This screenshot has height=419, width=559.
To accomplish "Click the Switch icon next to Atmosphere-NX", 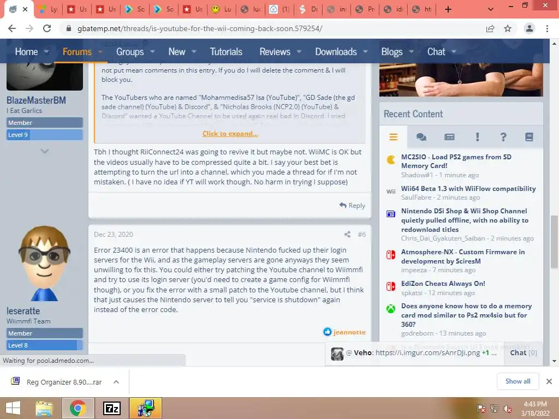I will pyautogui.click(x=391, y=255).
